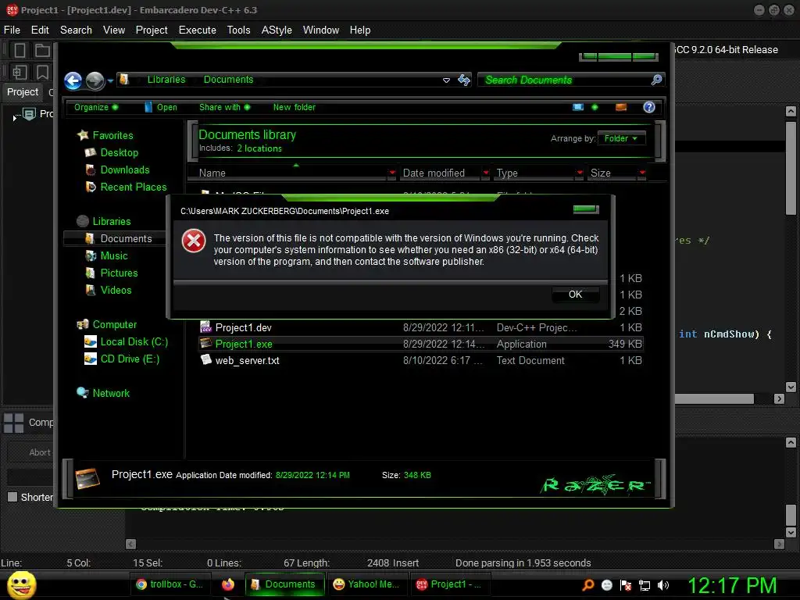Click the 12:17 PM taskbar clock

731,585
